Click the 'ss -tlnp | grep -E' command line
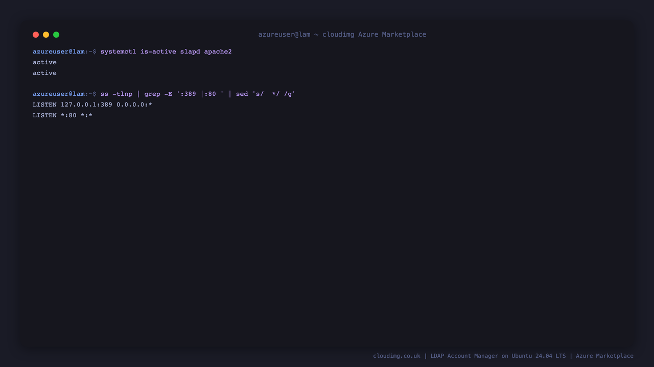Screen dimensions: 654x367 (x=198, y=94)
